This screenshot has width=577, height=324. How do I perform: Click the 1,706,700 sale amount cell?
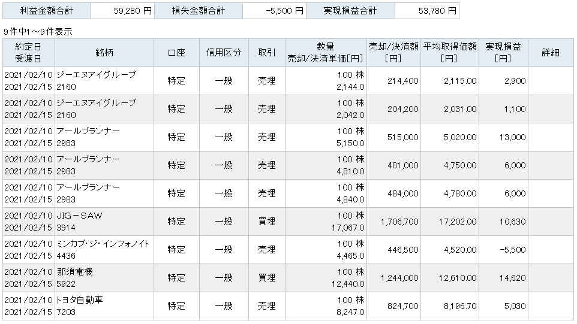point(399,222)
